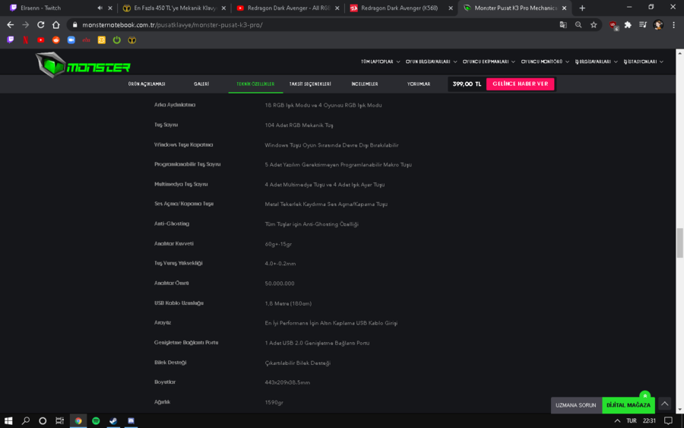
Task: Open the green power icon bookmark
Action: (116, 40)
